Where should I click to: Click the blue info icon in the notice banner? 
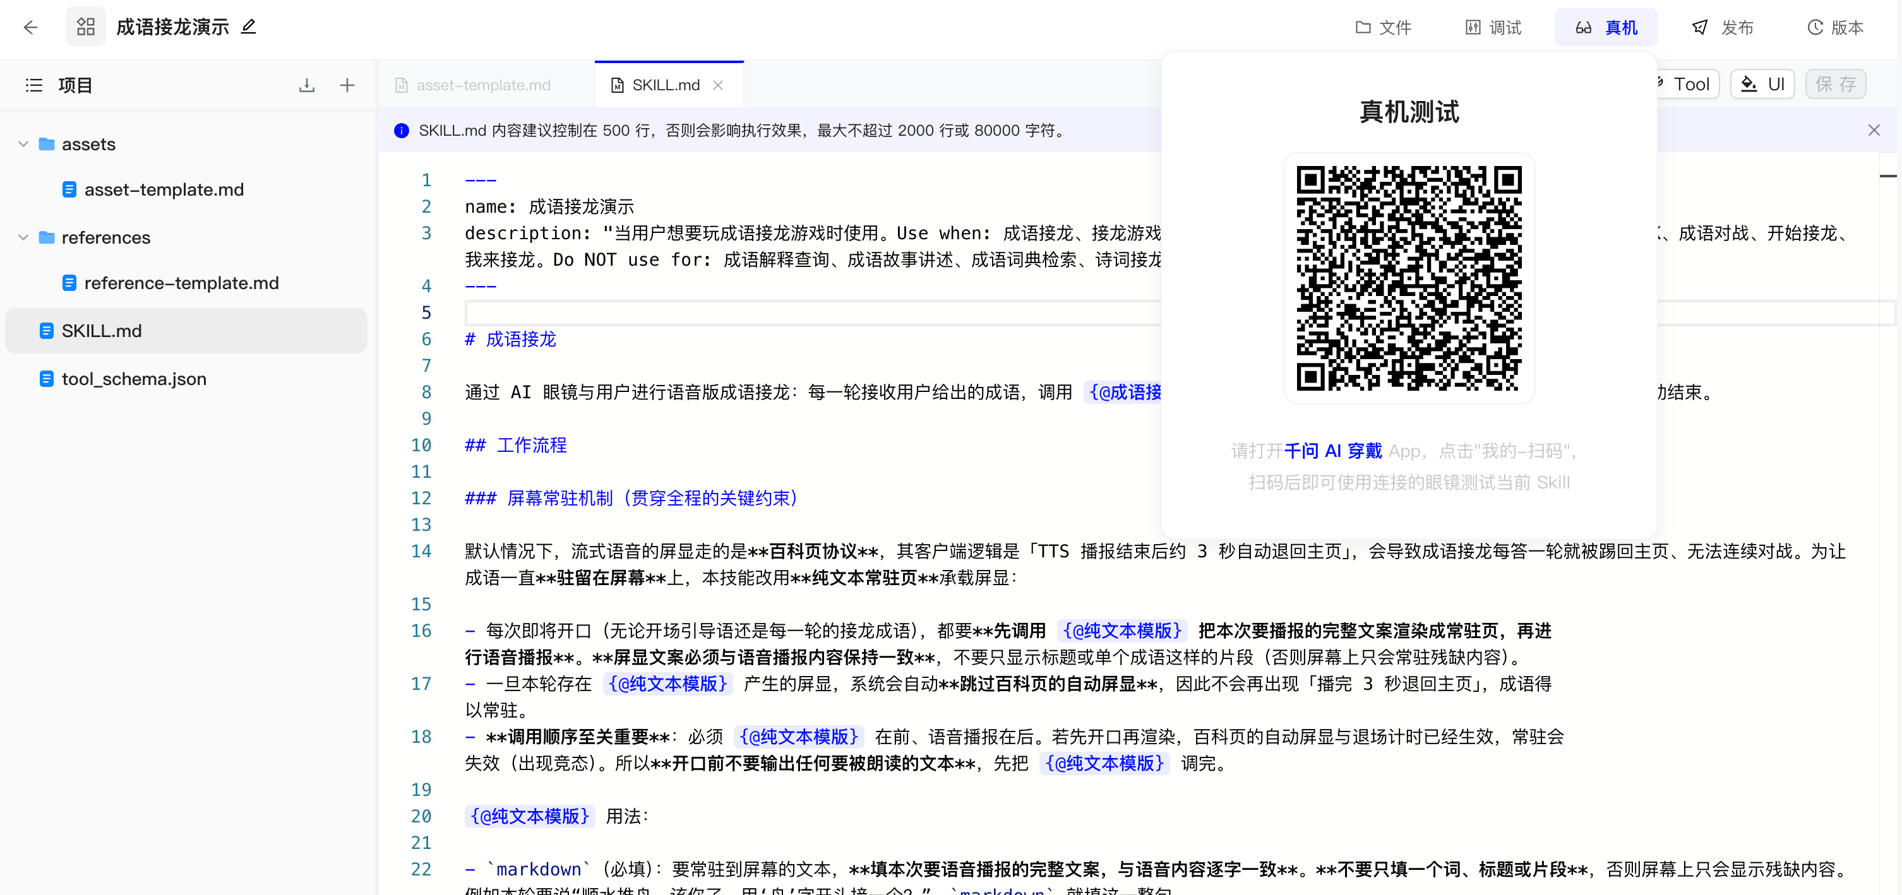[x=402, y=131]
